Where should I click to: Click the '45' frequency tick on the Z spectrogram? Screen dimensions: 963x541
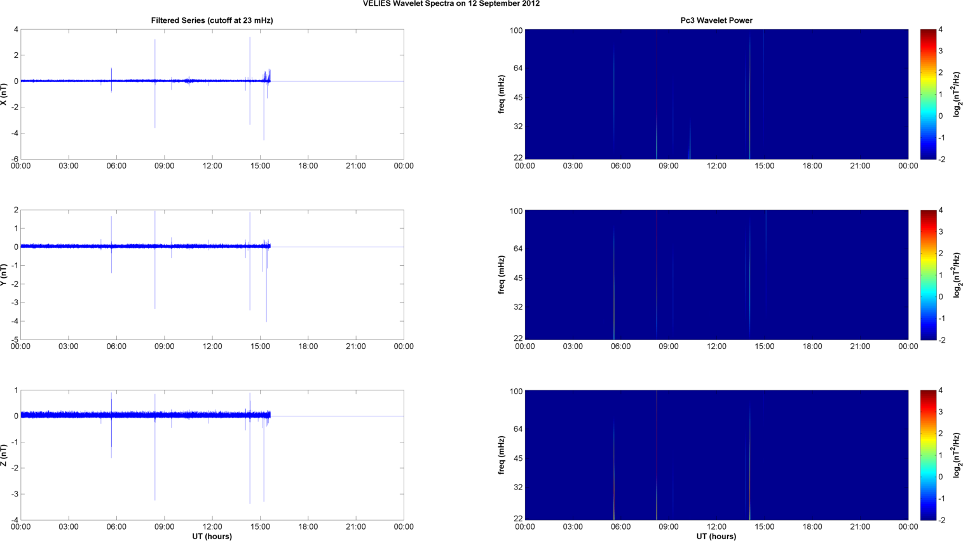(518, 458)
